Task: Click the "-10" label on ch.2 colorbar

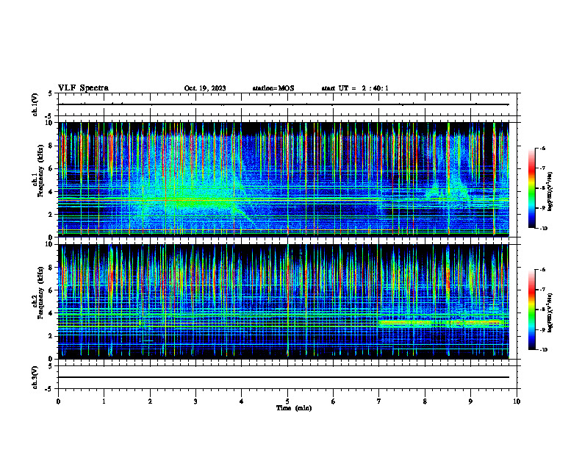Action: coord(543,350)
